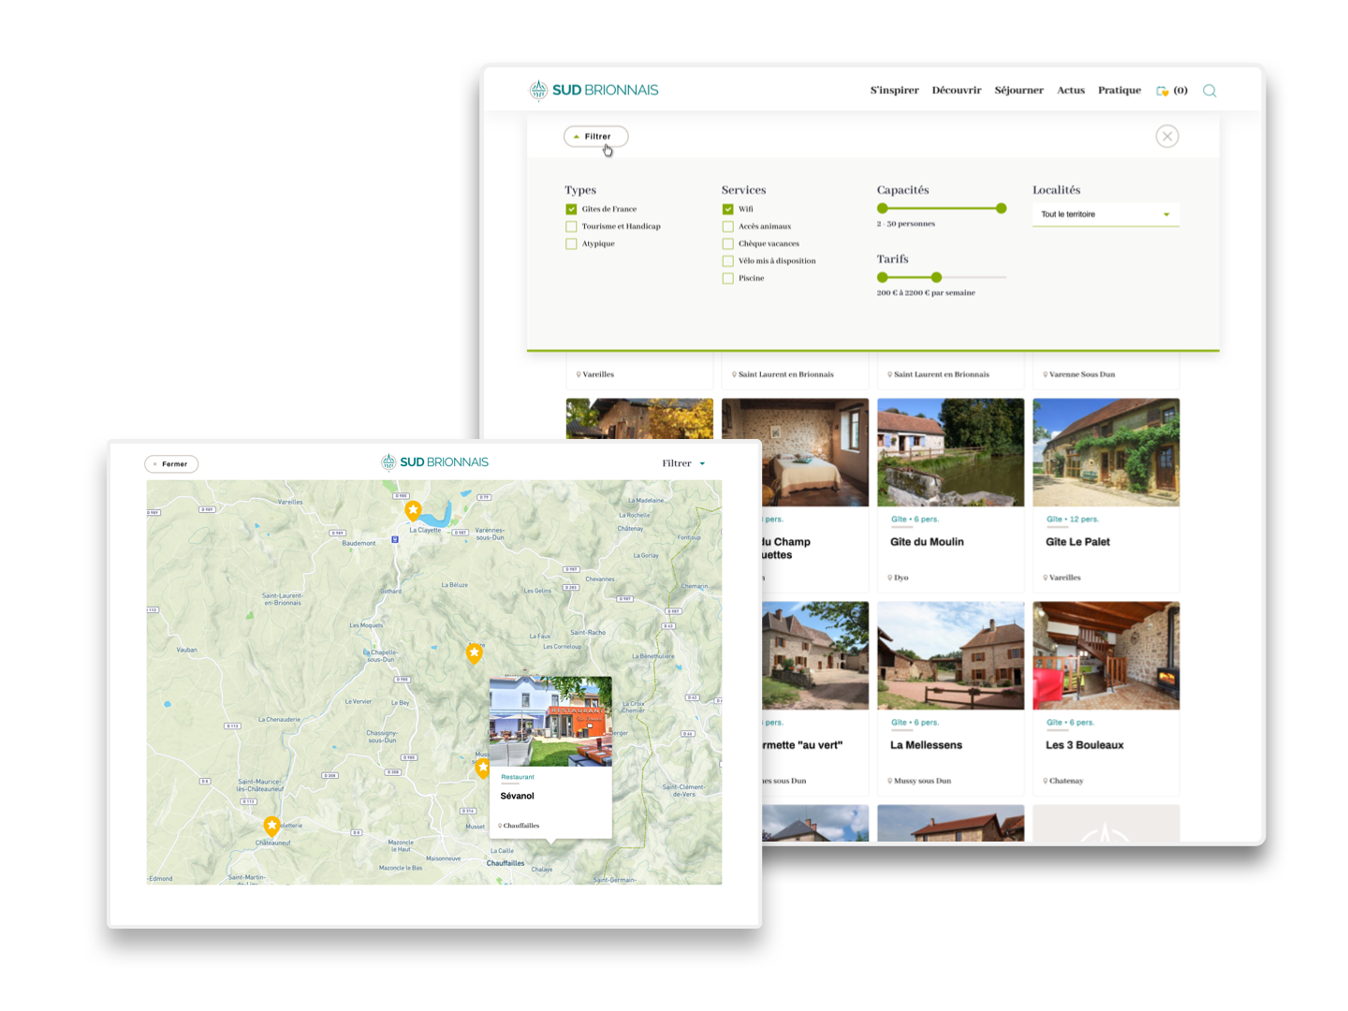Screen dimensions: 1348x1011
Task: Open the S'inspirer menu
Action: 894,91
